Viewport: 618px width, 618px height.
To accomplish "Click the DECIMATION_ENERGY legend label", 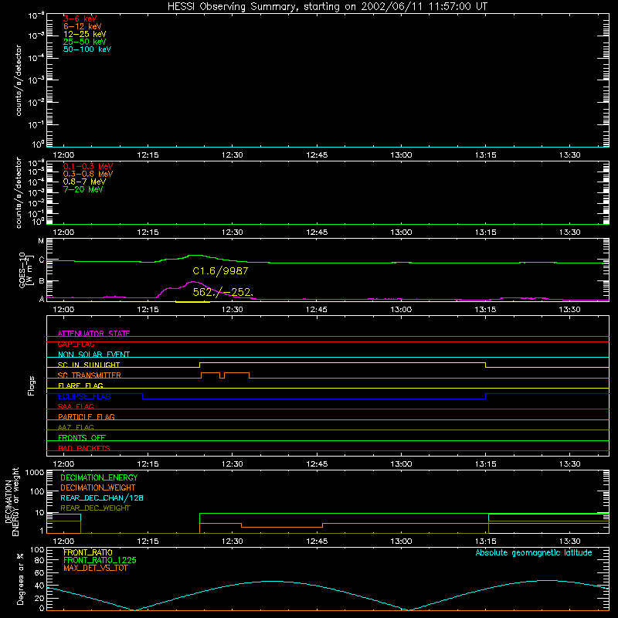I will (99, 477).
